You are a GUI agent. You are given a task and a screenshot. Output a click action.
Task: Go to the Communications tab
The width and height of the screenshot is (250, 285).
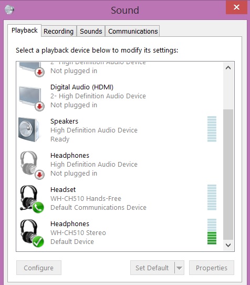tap(133, 31)
